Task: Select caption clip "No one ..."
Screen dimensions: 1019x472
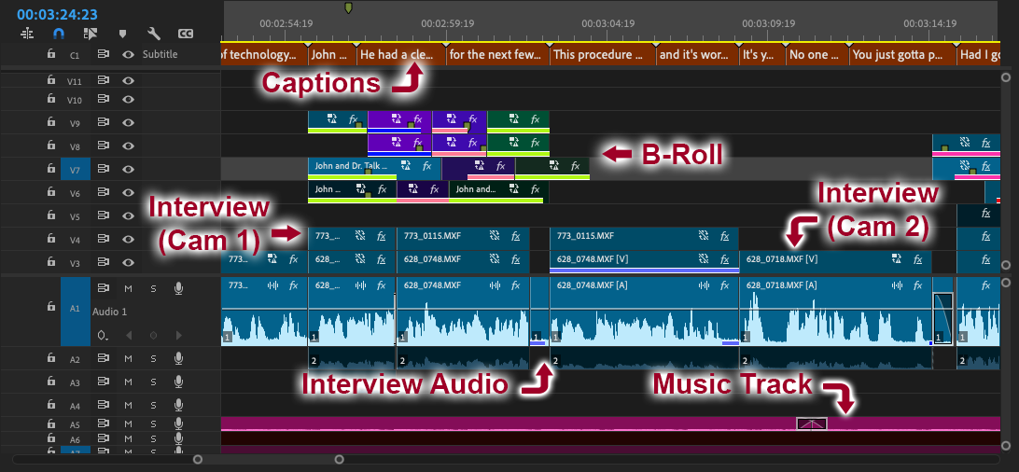Action: click(x=817, y=55)
